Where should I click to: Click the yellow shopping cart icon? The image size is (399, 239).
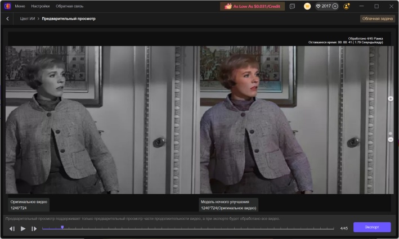click(x=307, y=6)
